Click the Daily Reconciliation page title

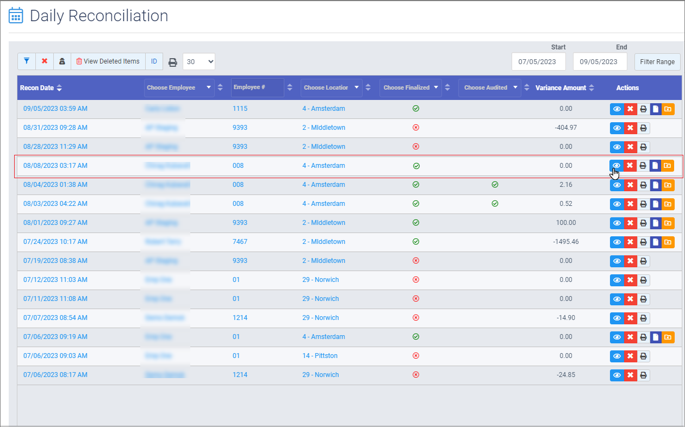[x=99, y=16]
